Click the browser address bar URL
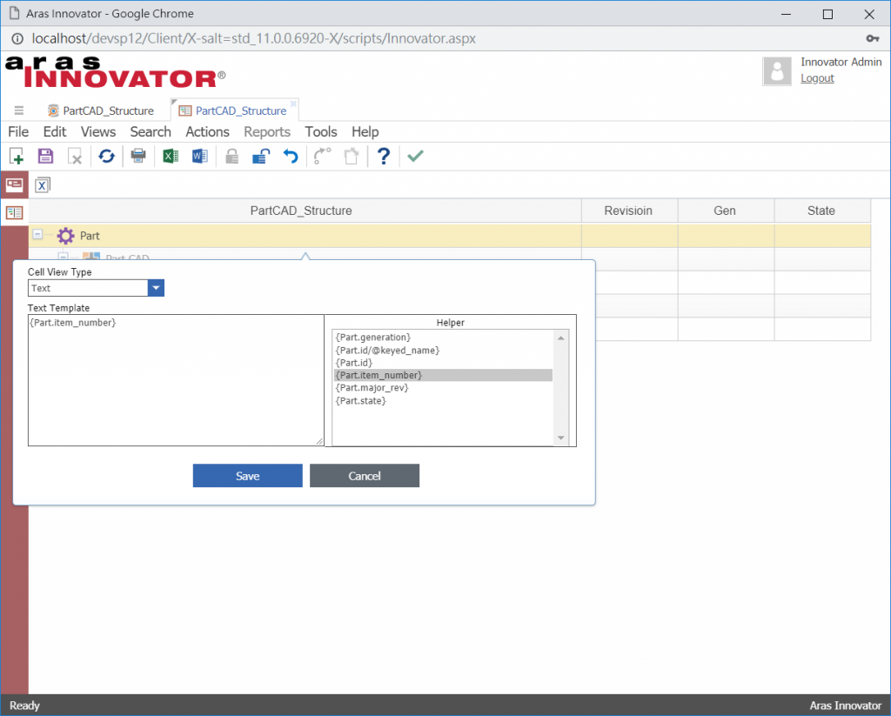The width and height of the screenshot is (891, 716). (x=254, y=38)
